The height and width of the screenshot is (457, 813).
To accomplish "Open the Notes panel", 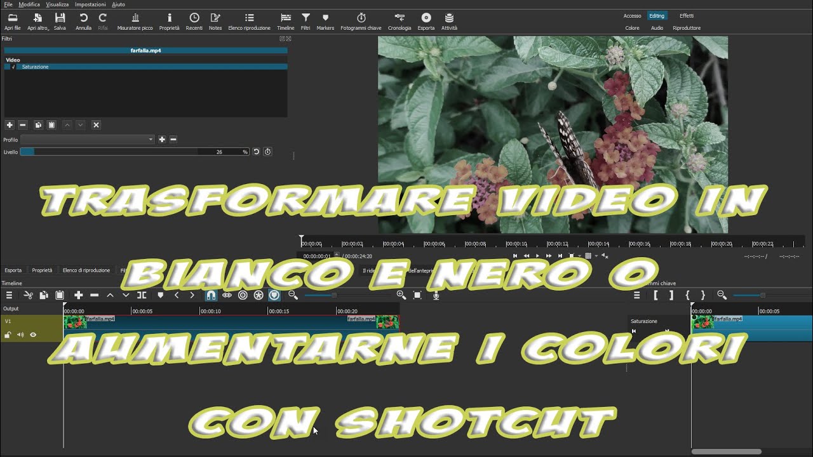I will tap(215, 22).
